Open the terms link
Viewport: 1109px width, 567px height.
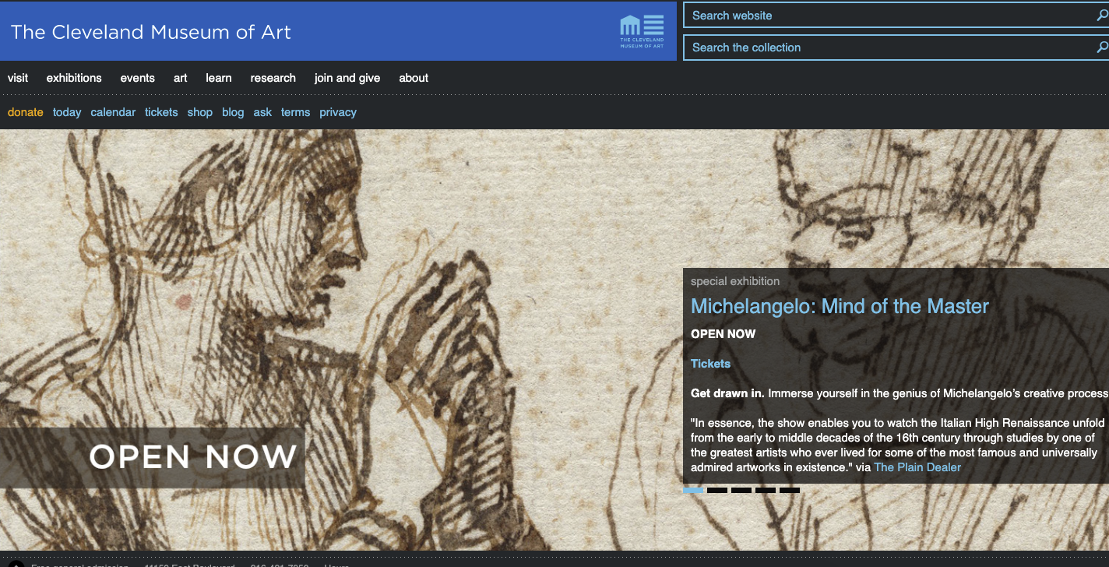(296, 112)
